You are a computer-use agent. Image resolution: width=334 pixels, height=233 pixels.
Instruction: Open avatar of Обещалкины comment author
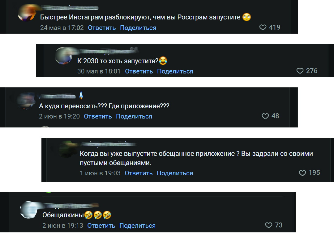[28, 210]
